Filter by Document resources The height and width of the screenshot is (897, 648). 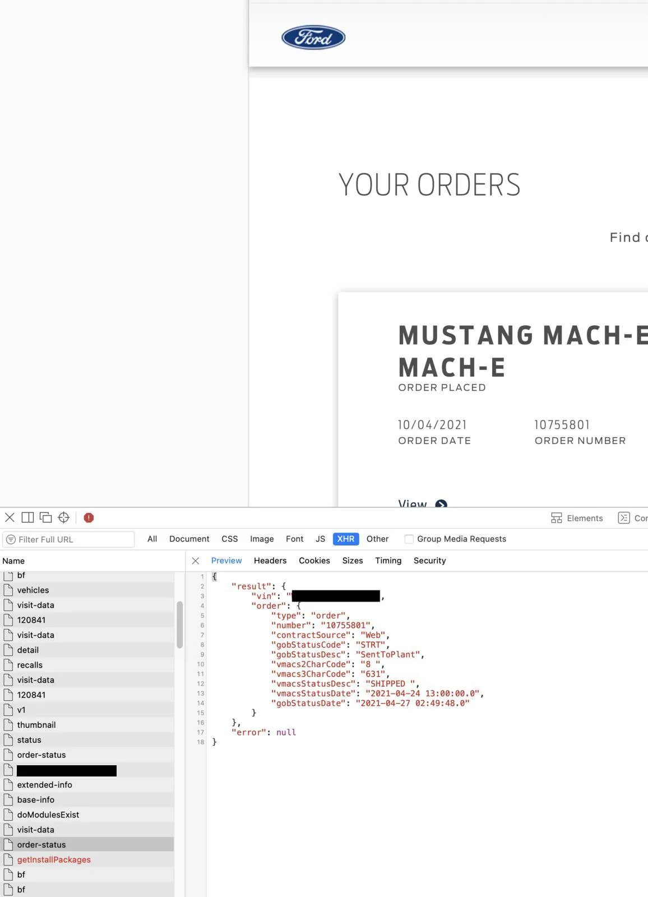pos(189,539)
